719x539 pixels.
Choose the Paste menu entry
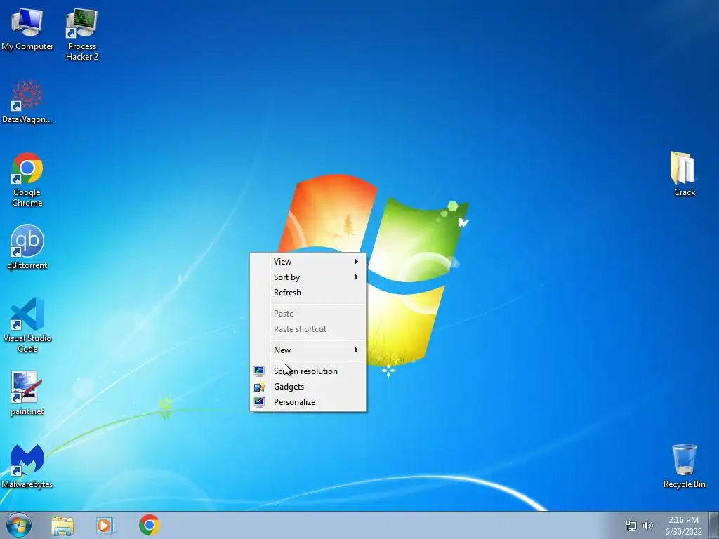tap(308, 314)
